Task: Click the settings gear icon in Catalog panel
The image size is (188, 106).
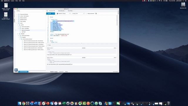Action: 16,70
